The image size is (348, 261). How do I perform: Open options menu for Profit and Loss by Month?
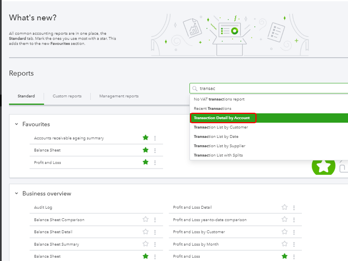point(294,245)
